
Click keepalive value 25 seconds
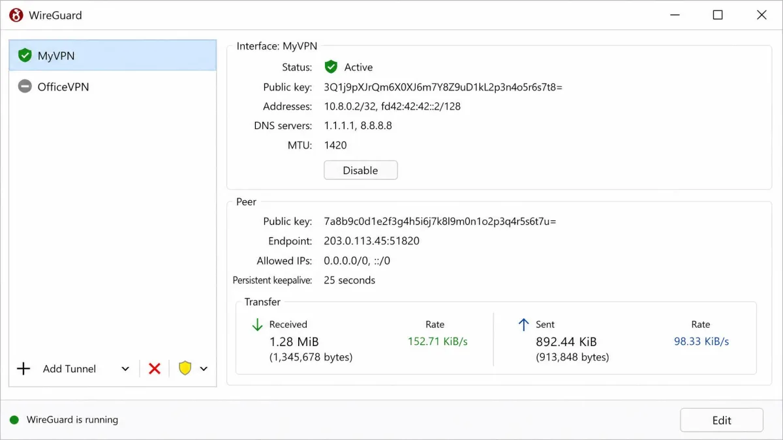[350, 280]
